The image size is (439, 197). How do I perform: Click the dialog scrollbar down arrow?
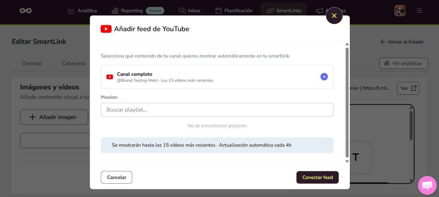tap(347, 161)
